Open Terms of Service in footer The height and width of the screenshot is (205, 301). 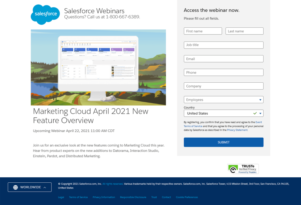(x=78, y=197)
